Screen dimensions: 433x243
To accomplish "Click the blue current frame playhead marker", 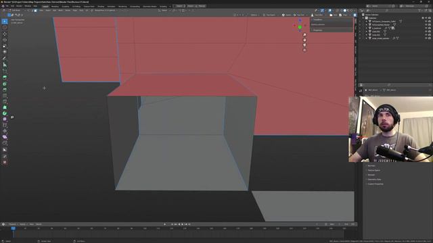I will tap(13, 228).
